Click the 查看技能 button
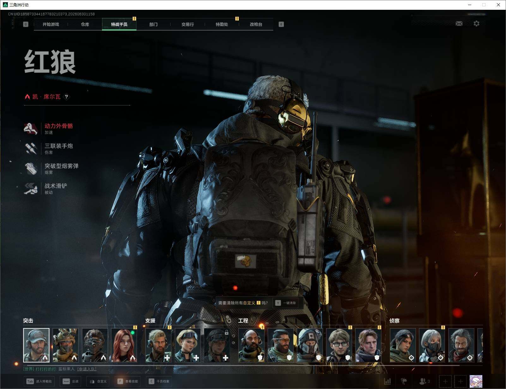Image resolution: width=506 pixels, height=389 pixels. 128,381
